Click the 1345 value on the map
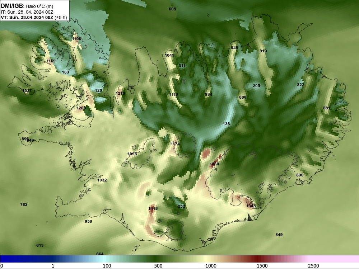Image resolution: width=359 pixels, height=269 pixels. point(251,206)
